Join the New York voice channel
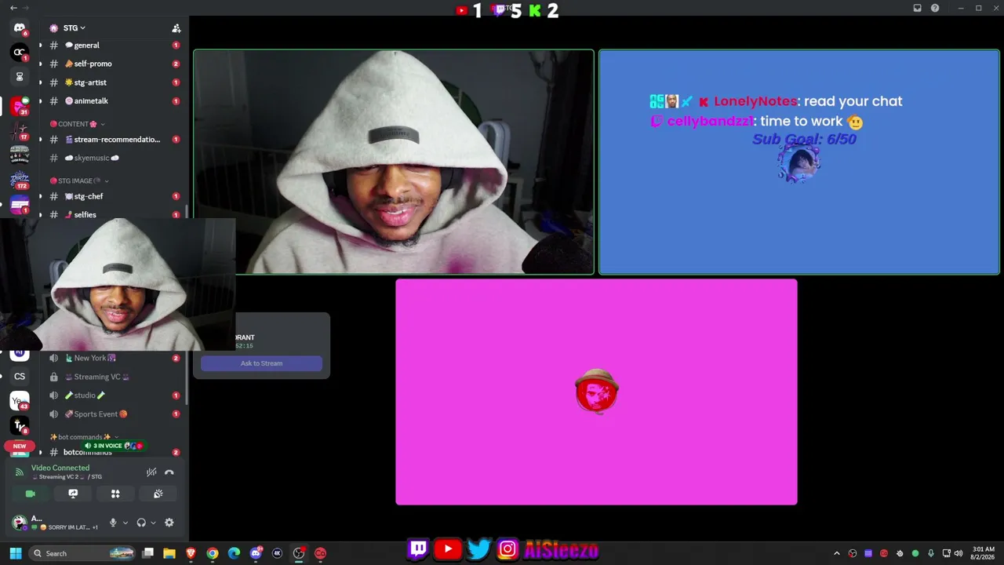 click(x=113, y=358)
